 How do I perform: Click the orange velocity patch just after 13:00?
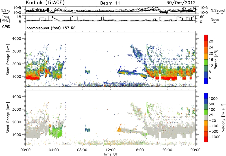(x=119, y=130)
